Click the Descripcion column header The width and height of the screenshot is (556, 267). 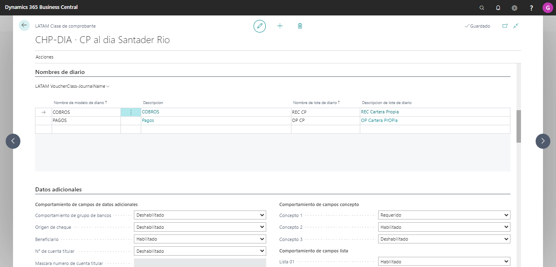click(153, 103)
